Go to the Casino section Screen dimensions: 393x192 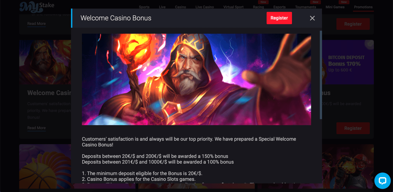[180, 7]
